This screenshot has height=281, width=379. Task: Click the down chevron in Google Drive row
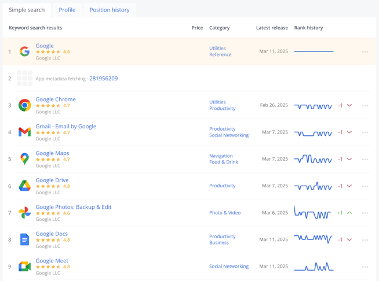tap(349, 186)
